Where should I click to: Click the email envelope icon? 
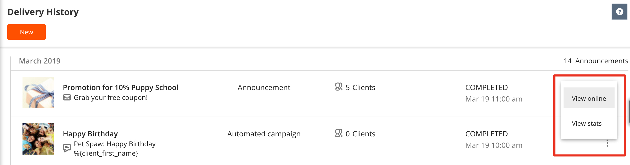(x=67, y=98)
